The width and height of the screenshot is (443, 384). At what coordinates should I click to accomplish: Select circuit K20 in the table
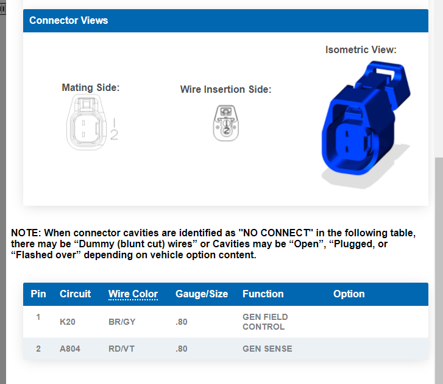click(x=68, y=322)
